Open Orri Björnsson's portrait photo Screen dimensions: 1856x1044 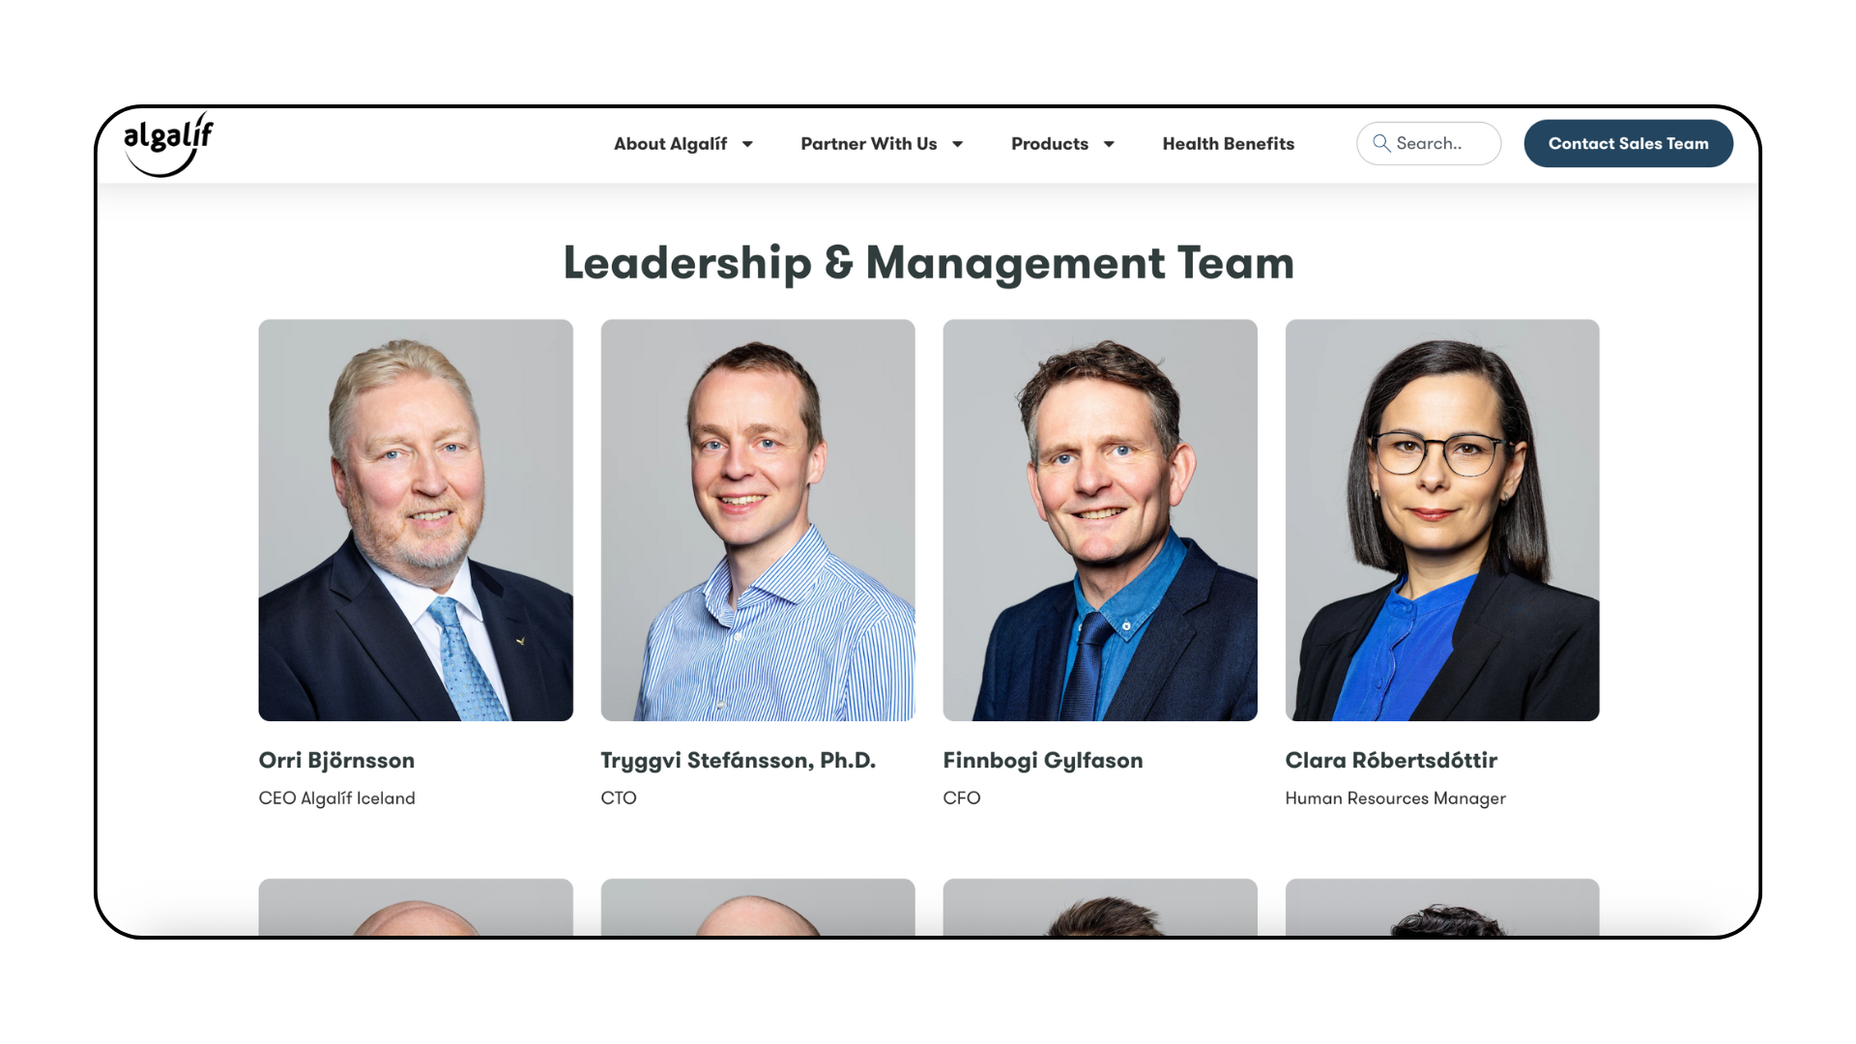tap(416, 520)
